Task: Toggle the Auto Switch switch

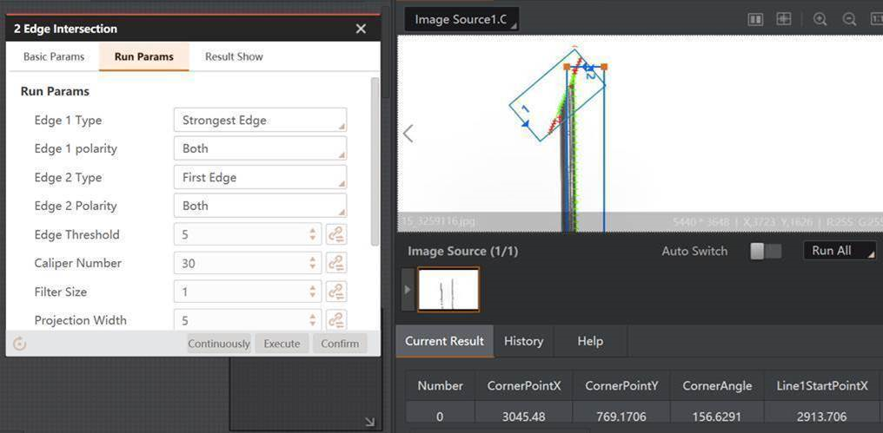Action: click(766, 251)
